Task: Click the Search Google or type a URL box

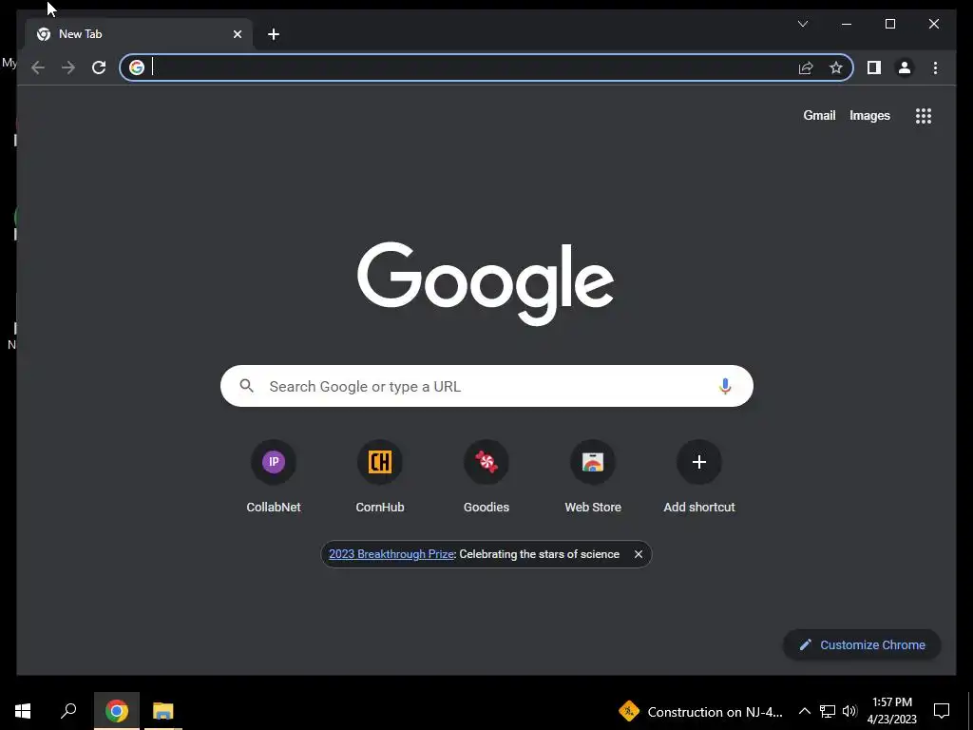Action: [x=486, y=386]
